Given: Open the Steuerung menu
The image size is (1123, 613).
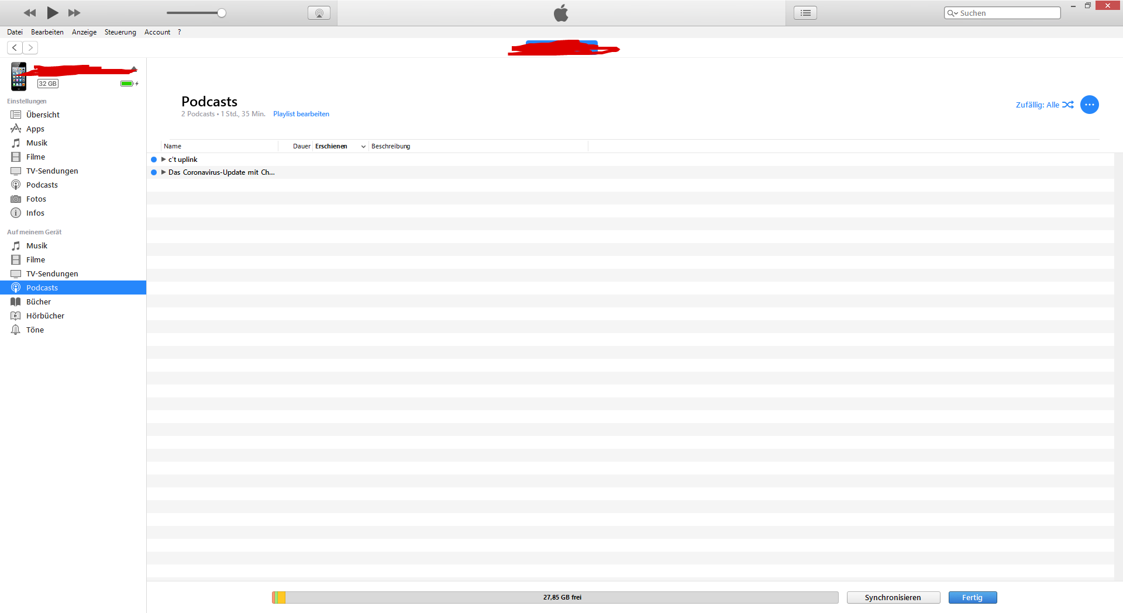Looking at the screenshot, I should (x=120, y=32).
